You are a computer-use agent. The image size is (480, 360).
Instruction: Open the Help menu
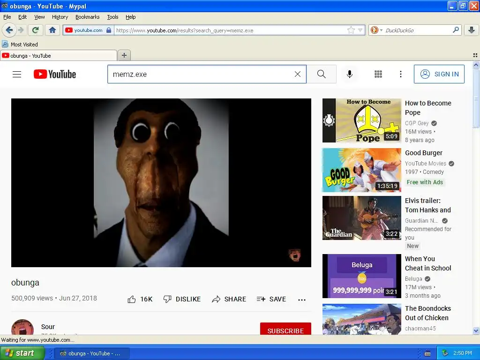tap(130, 17)
